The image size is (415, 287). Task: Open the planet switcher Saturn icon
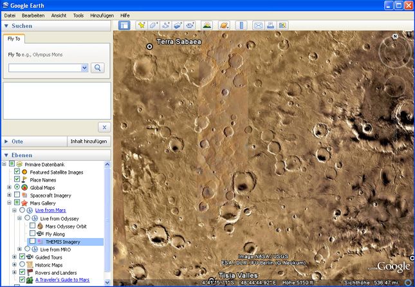click(224, 26)
